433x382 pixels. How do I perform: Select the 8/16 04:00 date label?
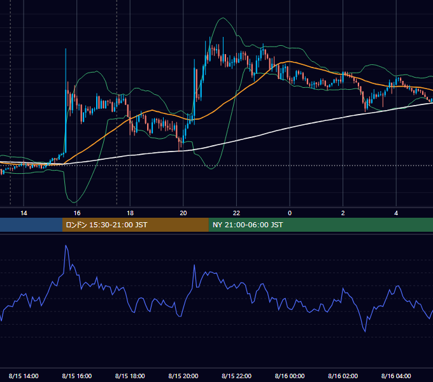click(x=396, y=376)
